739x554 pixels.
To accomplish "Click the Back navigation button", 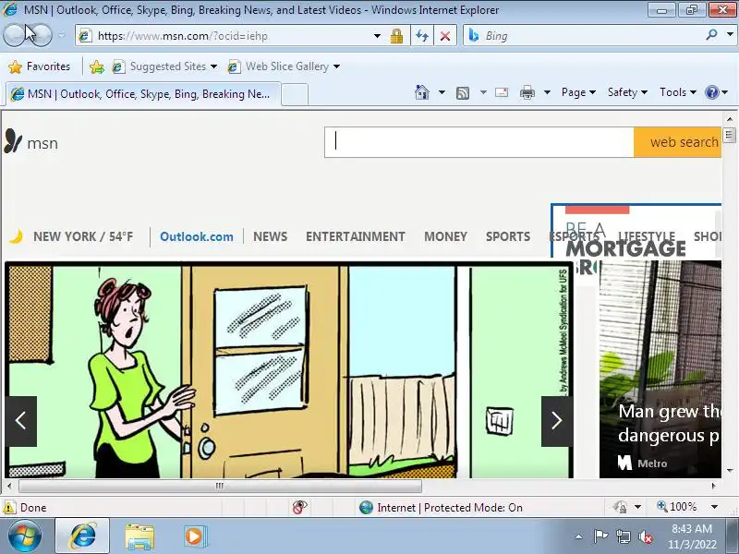I will [16, 35].
